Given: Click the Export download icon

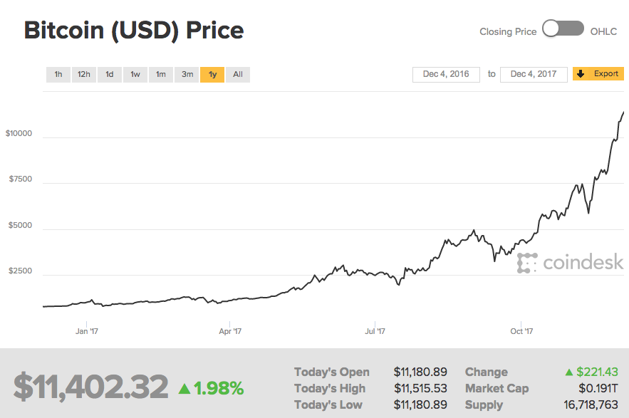Looking at the screenshot, I should point(582,73).
